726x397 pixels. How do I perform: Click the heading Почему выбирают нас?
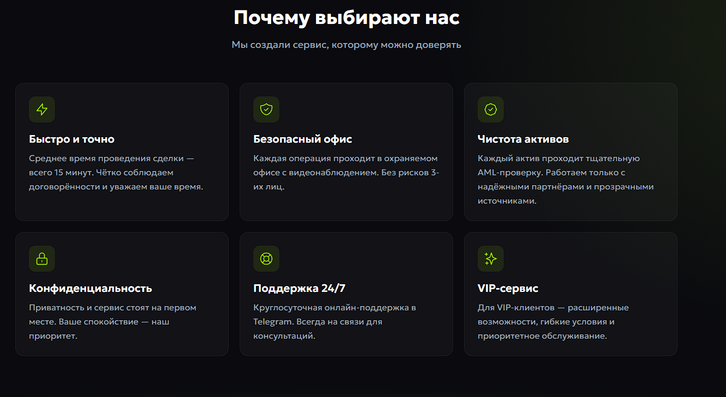click(346, 17)
